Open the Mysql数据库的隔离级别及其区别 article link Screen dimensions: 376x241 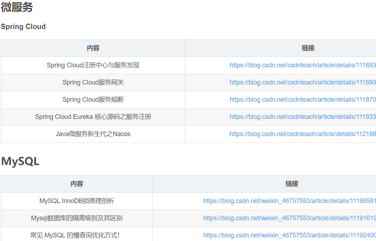coord(289,218)
